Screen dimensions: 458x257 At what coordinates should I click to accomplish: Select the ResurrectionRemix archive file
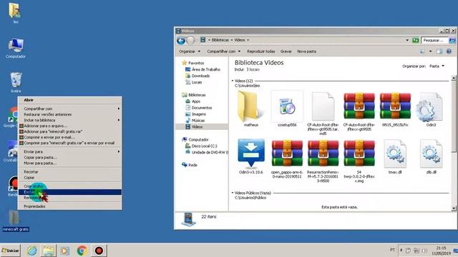coord(323,161)
